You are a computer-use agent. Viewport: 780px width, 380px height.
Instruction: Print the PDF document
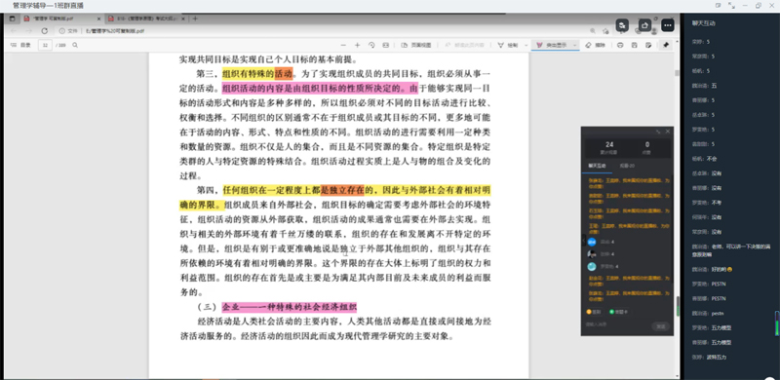coord(620,45)
